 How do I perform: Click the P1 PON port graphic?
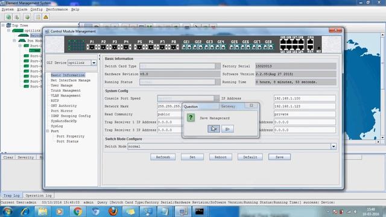[92, 47]
